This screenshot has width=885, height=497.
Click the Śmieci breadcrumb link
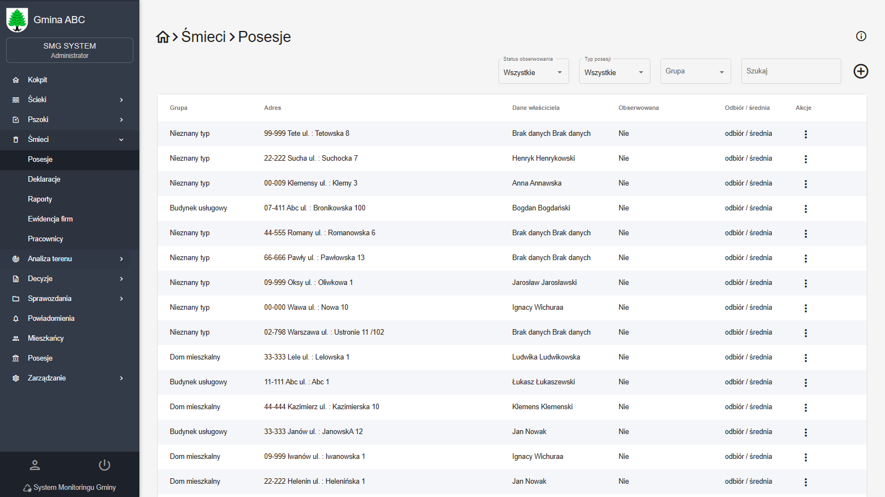(204, 37)
